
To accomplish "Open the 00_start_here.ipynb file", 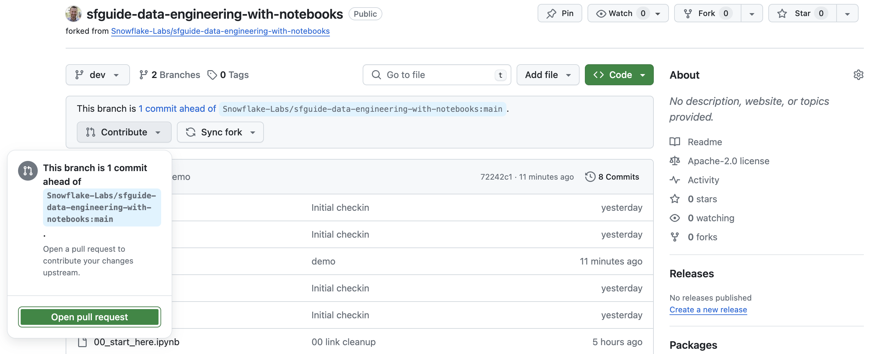I will 136,342.
